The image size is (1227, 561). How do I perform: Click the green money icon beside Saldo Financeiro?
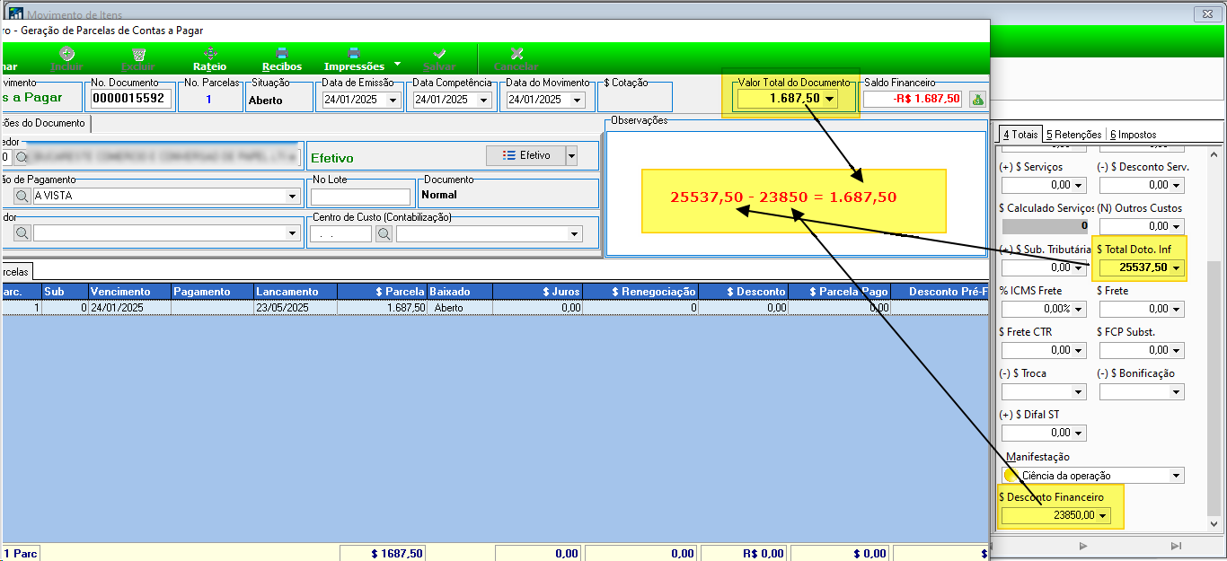(x=978, y=99)
